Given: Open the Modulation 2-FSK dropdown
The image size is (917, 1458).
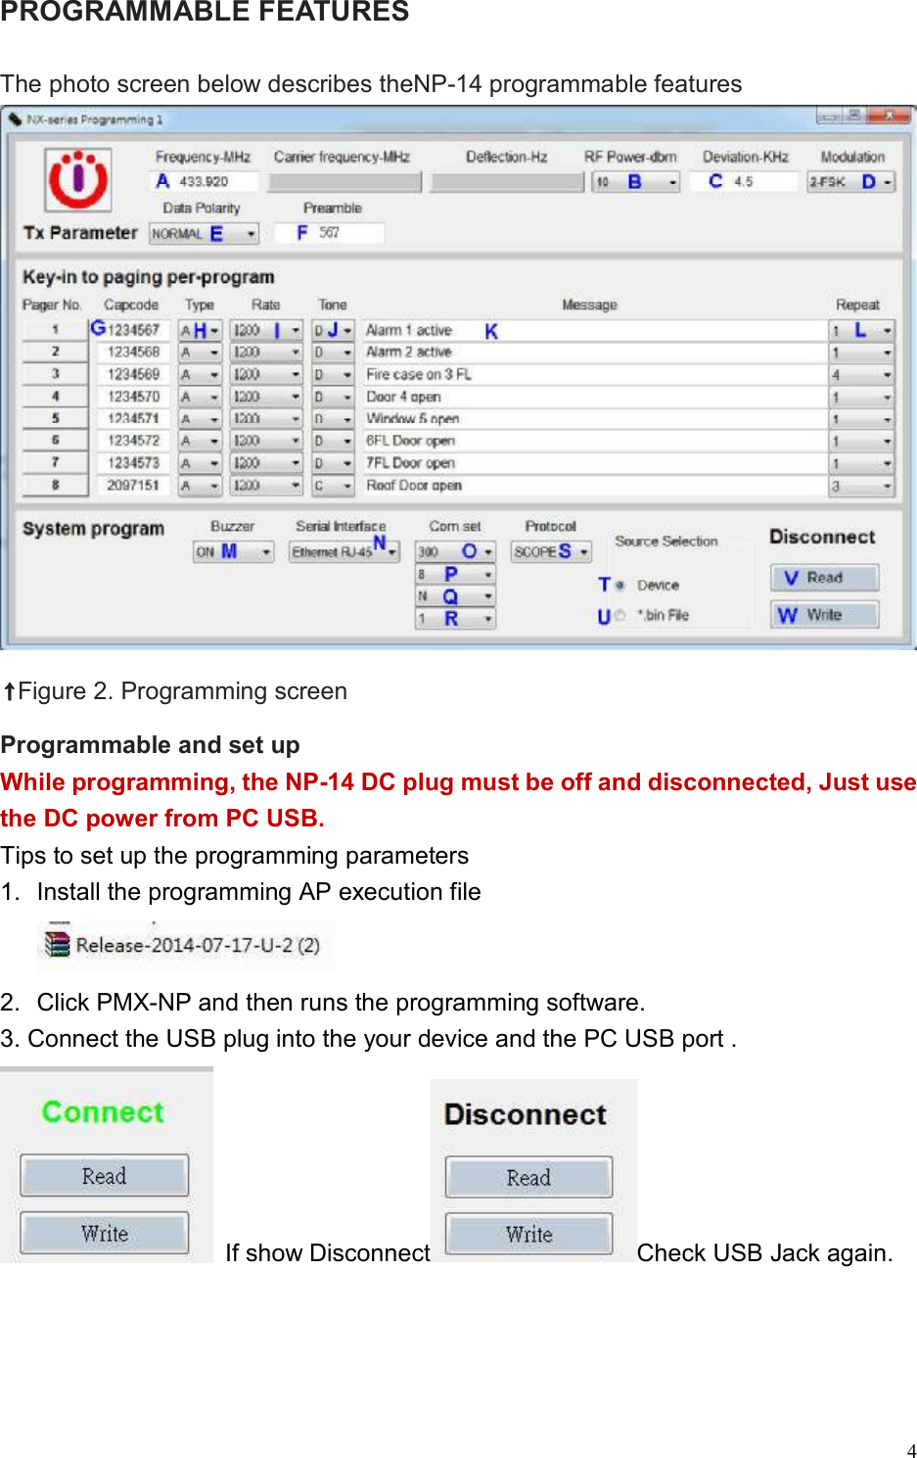Looking at the screenshot, I should 886,180.
